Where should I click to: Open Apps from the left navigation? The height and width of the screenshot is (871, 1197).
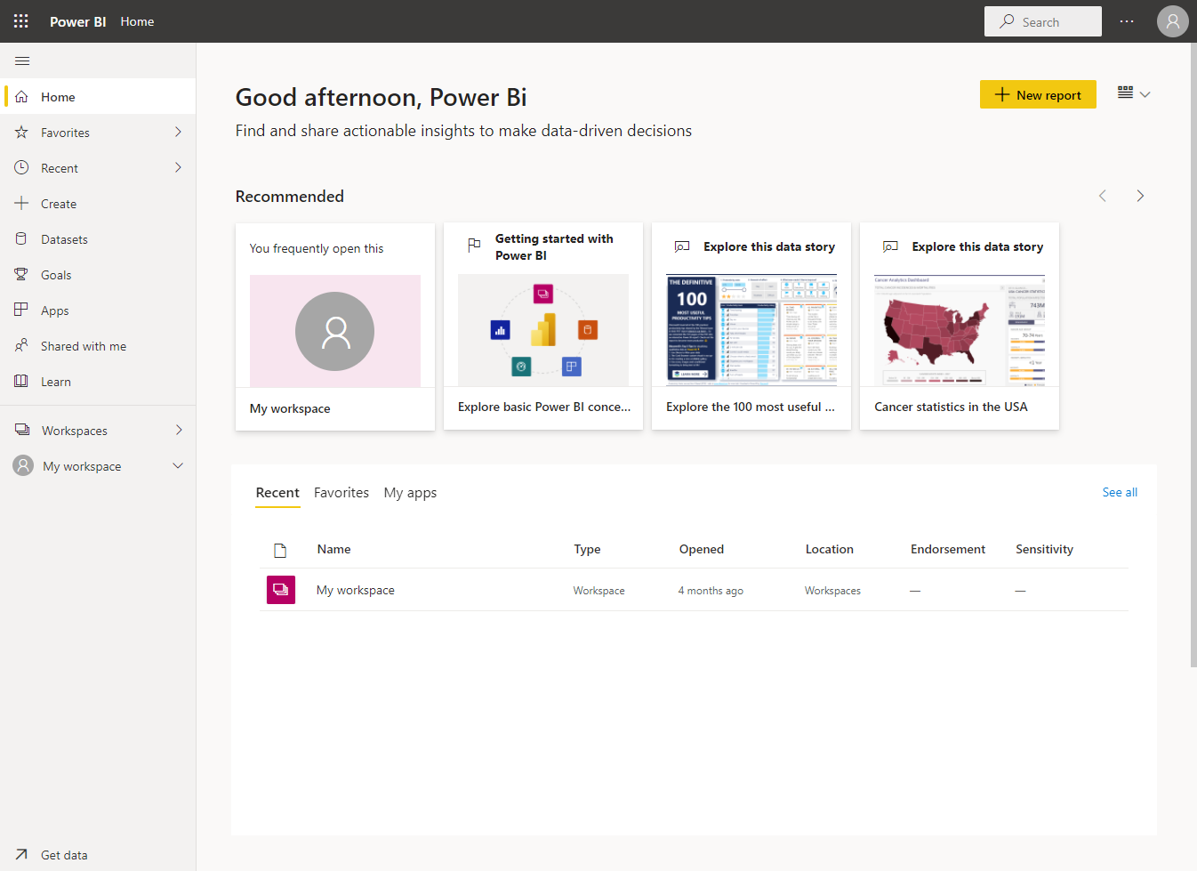54,310
